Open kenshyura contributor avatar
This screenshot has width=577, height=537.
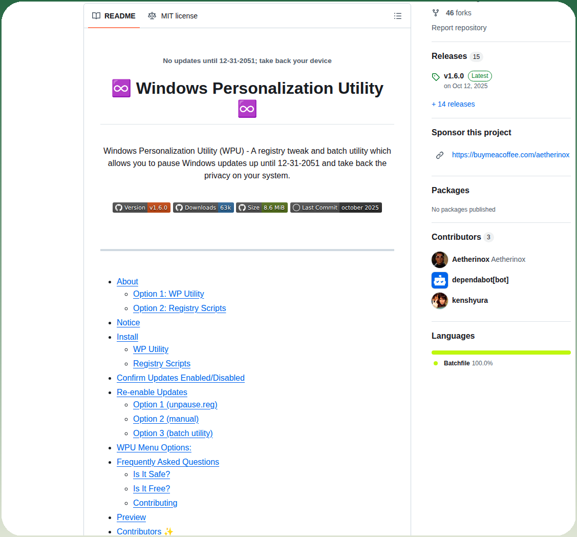[440, 301]
